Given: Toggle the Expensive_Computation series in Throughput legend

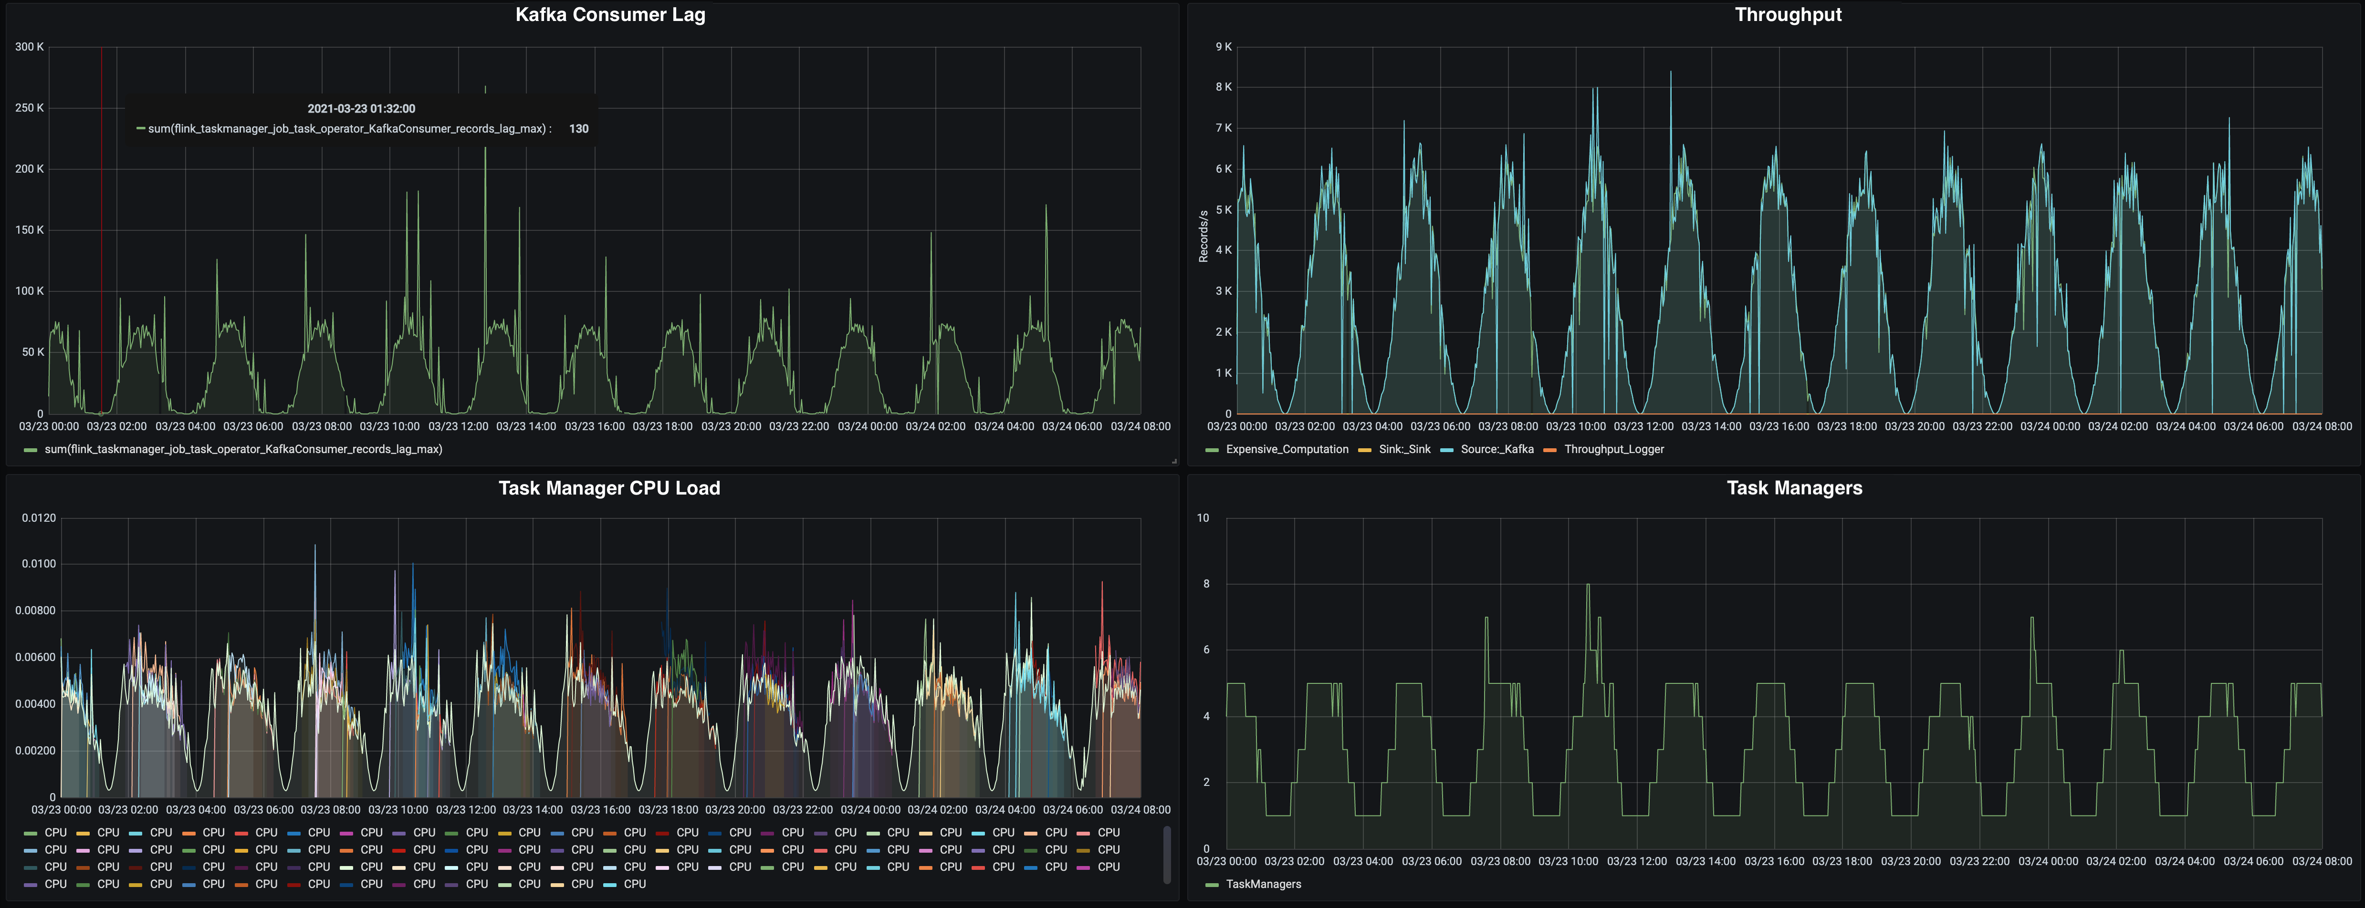Looking at the screenshot, I should 1286,449.
